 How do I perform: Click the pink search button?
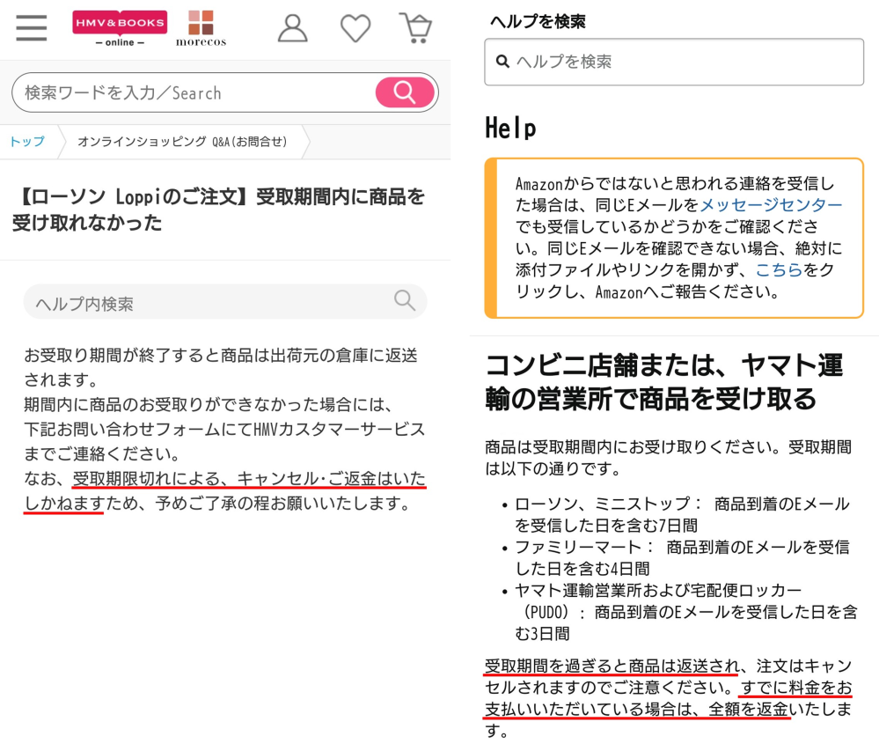tap(405, 92)
